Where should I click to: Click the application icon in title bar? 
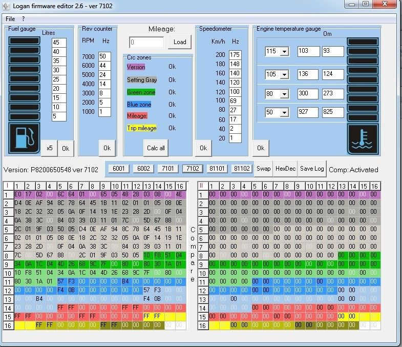[x=7, y=5]
